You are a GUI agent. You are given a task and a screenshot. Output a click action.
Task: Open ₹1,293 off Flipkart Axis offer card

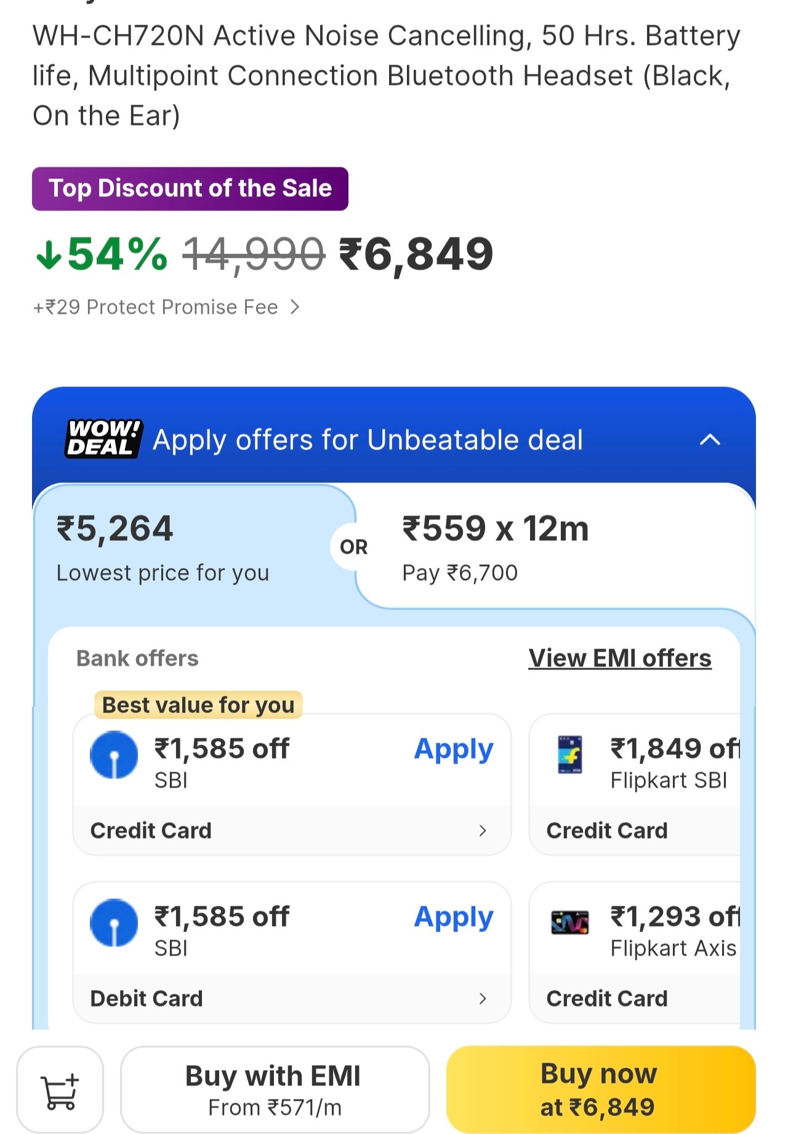coord(640,952)
